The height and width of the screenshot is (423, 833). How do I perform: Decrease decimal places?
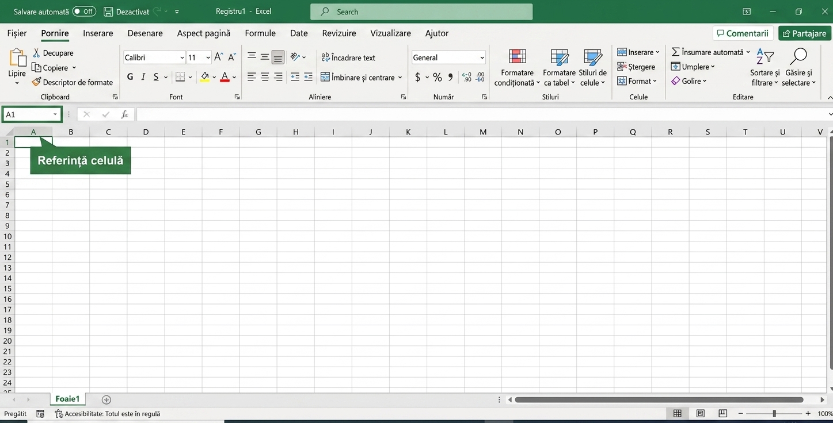pos(480,77)
